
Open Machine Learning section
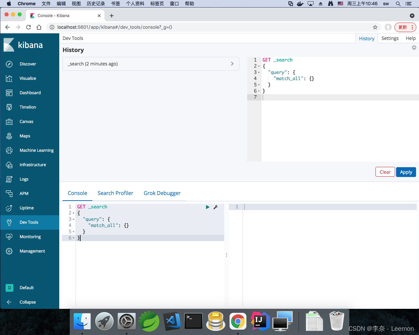[x=36, y=150]
